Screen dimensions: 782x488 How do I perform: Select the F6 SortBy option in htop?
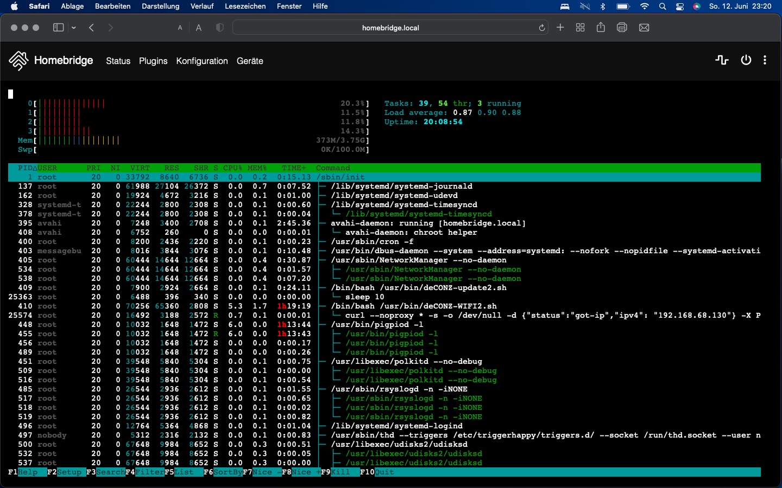(x=227, y=472)
